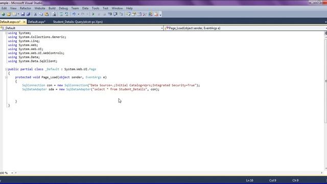Click the Open File folder icon
The image size is (327, 184).
[x=9, y=14]
